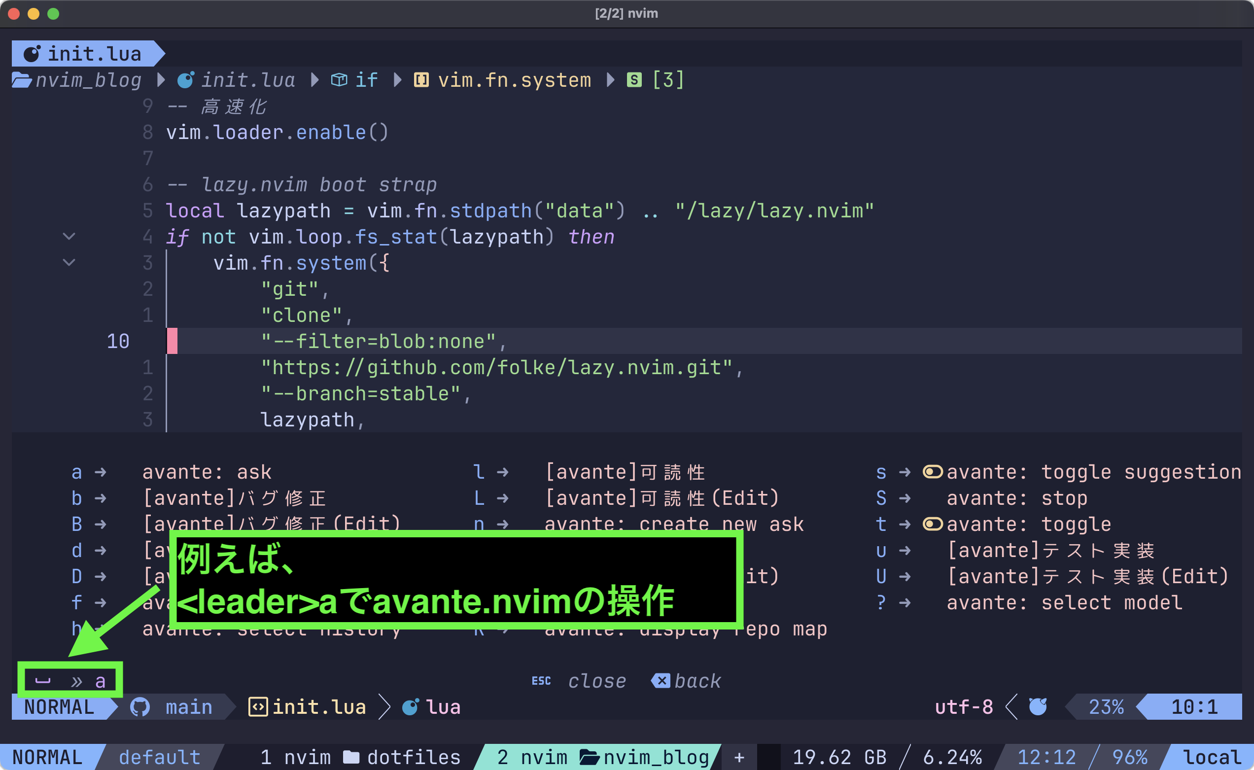Click 'back' in which-key footer
1254x770 pixels.
(697, 681)
